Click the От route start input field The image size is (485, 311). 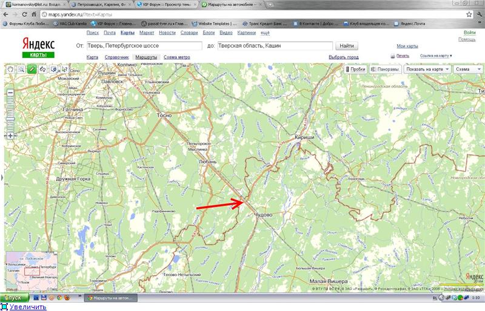click(144, 46)
